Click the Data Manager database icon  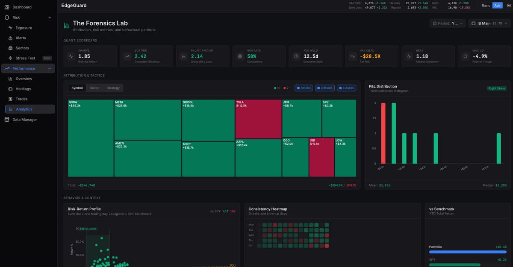point(7,120)
